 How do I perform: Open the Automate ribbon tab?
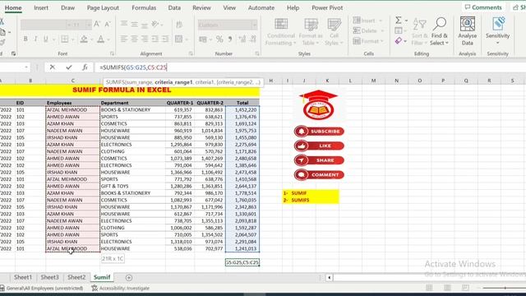click(x=261, y=7)
